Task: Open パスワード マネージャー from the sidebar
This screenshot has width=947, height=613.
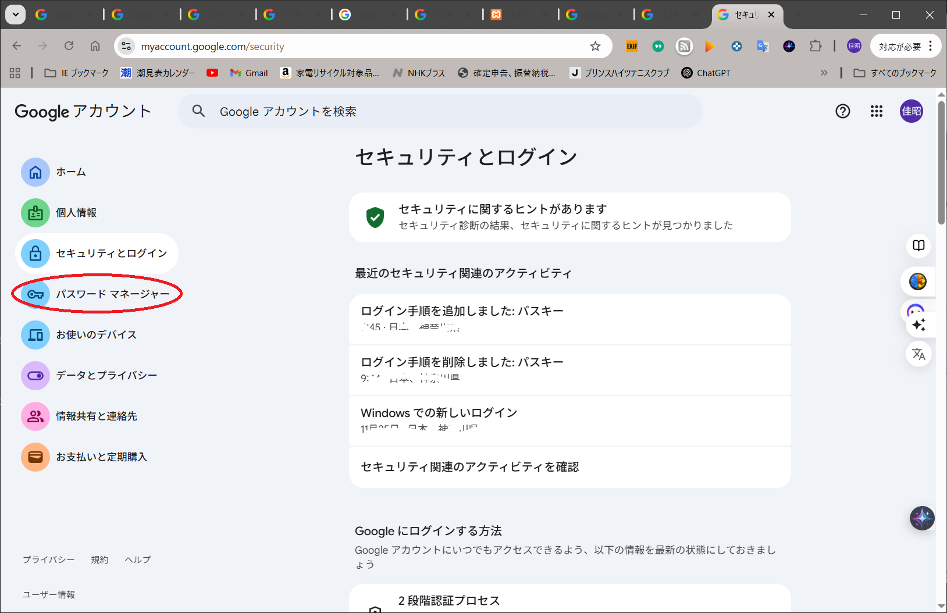Action: [x=112, y=294]
